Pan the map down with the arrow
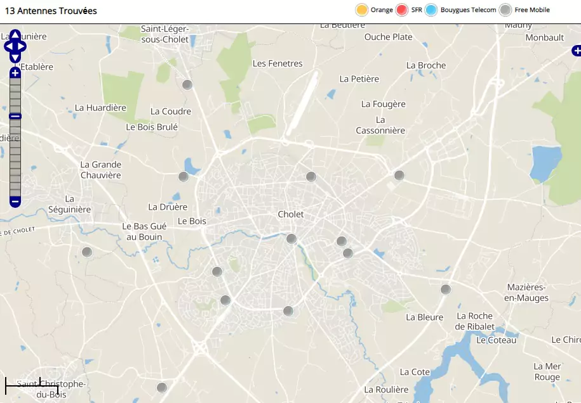581x403 pixels. tap(15, 58)
